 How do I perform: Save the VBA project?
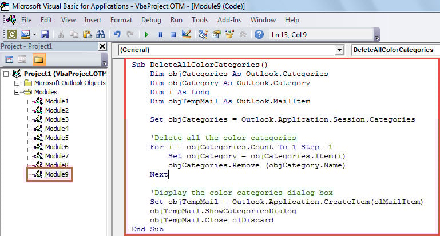tap(45, 34)
